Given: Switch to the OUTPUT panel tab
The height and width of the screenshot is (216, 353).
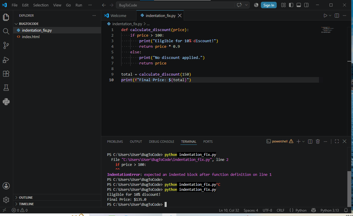Looking at the screenshot, I should (x=136, y=142).
